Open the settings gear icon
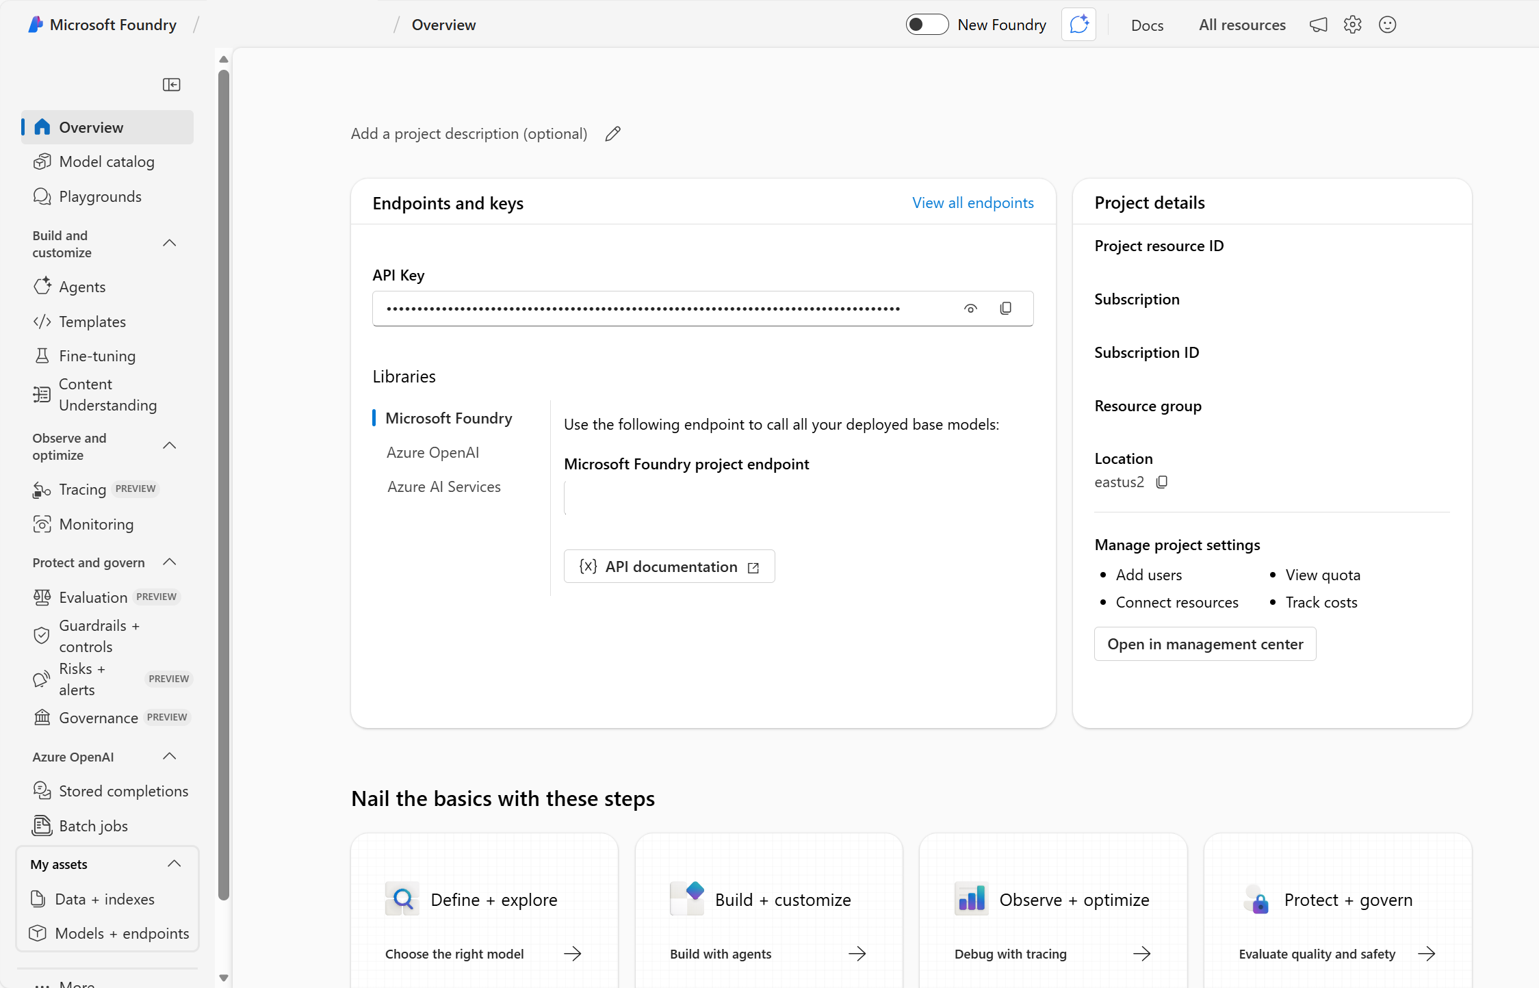1539x988 pixels. 1353,25
